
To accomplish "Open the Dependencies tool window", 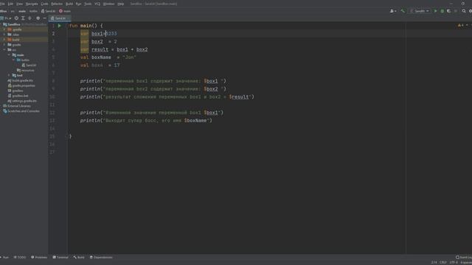I will pyautogui.click(x=101, y=258).
